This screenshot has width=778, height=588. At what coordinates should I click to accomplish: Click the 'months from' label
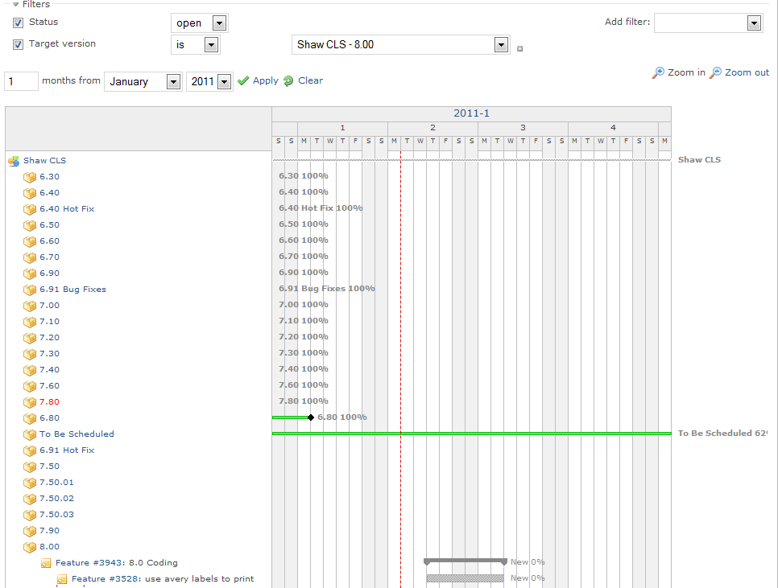point(72,80)
